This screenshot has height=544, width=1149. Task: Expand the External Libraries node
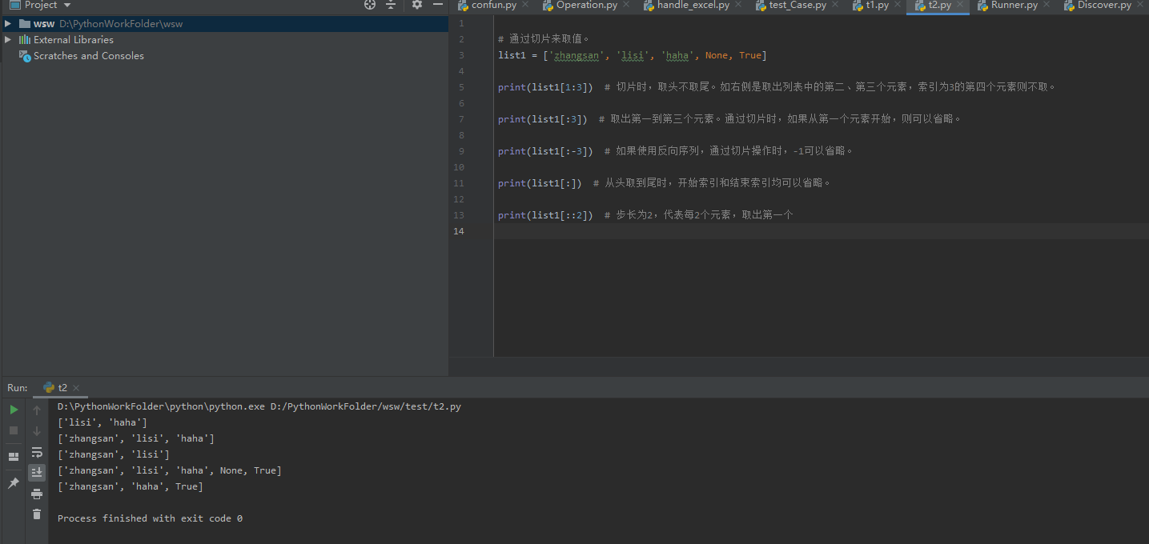(x=6, y=39)
